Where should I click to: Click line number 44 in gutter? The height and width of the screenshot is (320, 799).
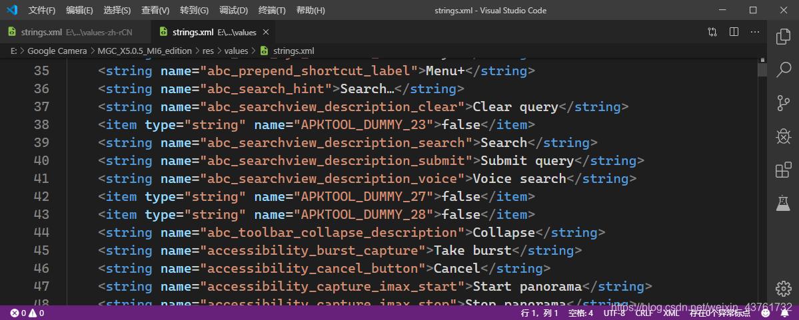click(x=41, y=232)
